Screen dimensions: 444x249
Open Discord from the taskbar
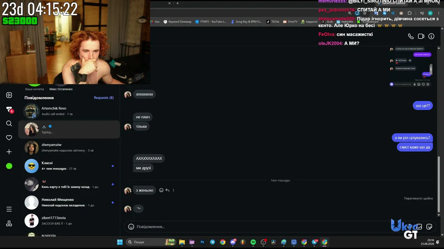tap(233, 242)
